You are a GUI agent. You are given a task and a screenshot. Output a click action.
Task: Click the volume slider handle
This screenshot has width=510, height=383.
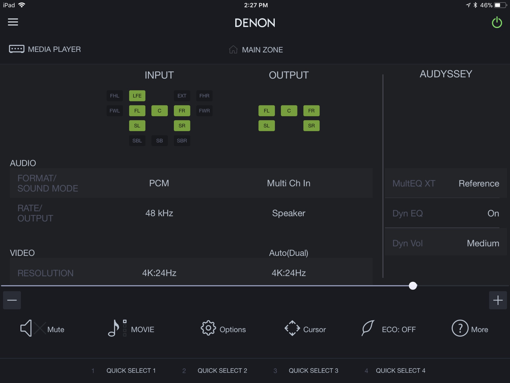tap(413, 286)
